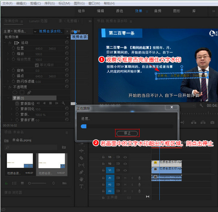Image resolution: width=218 pixels, height=212 pixels.
Task: Expand the 旋转 property
Action: tap(8, 70)
